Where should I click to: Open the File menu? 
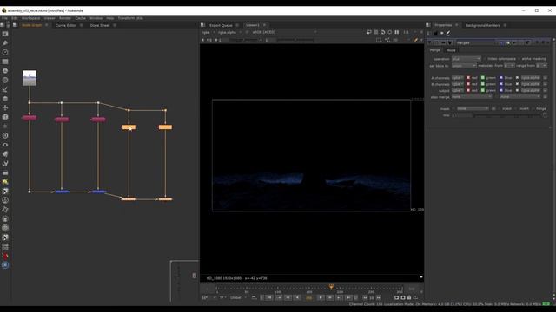tap(4, 18)
